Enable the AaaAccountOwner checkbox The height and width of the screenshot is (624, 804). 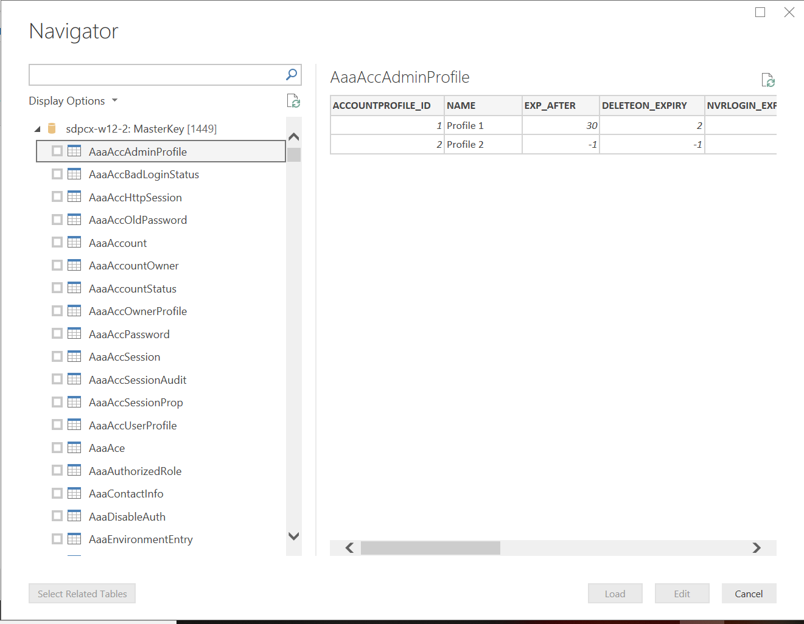pos(57,265)
